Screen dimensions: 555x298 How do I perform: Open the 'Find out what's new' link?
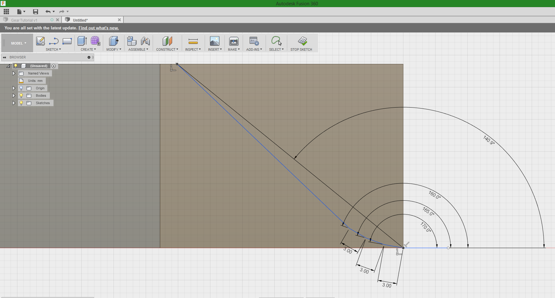tap(99, 28)
